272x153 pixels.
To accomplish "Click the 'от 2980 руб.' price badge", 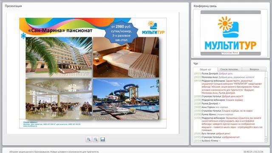I will [121, 33].
